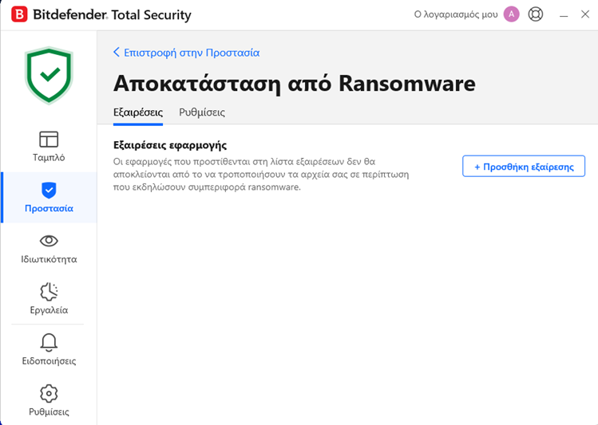Open Ρυθμίσεις via the gear icon
Viewport: 598px width, 425px height.
(49, 393)
